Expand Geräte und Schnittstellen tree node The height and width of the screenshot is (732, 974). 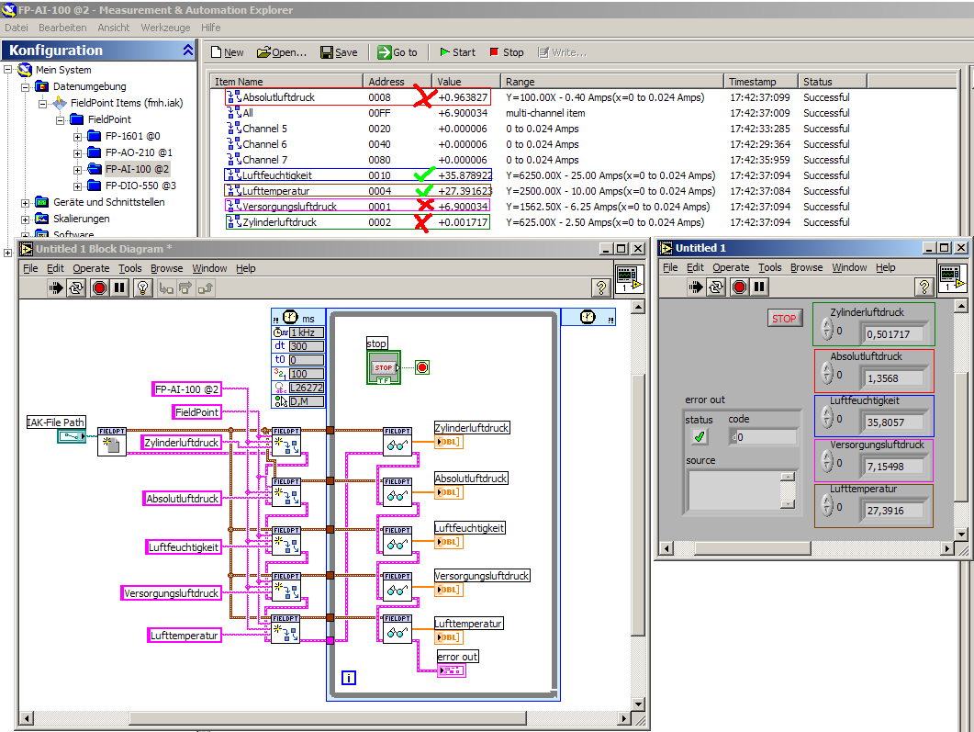click(27, 202)
